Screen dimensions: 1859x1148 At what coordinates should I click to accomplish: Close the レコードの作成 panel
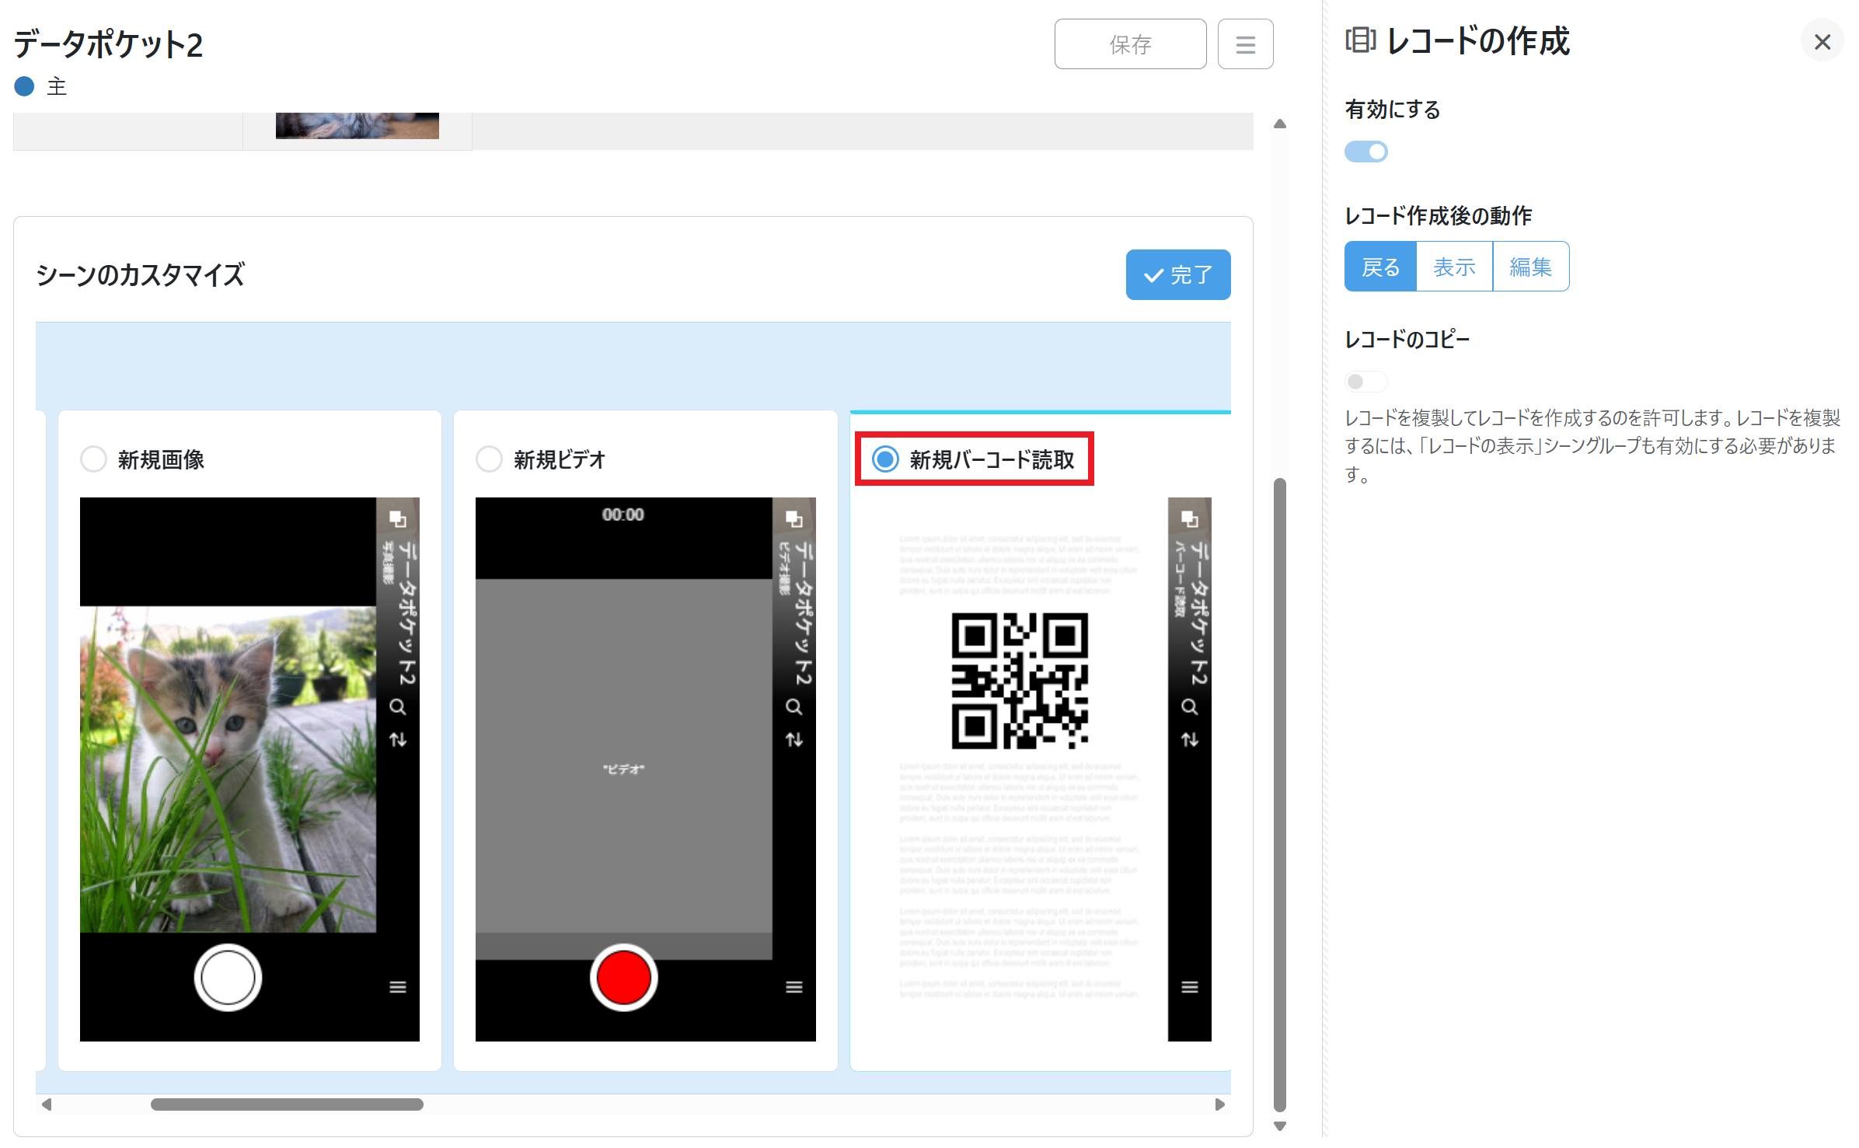click(x=1822, y=42)
